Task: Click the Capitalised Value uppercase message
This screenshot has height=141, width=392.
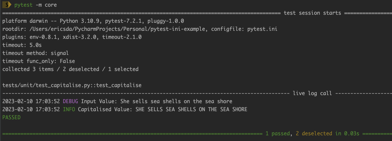Action: pyautogui.click(x=162, y=110)
